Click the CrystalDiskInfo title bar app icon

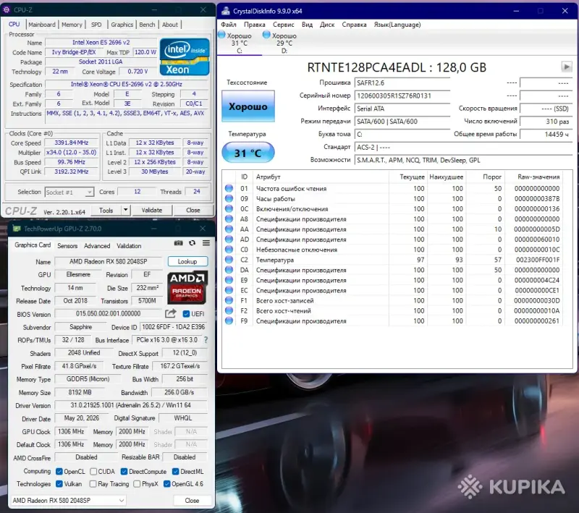[x=225, y=11]
